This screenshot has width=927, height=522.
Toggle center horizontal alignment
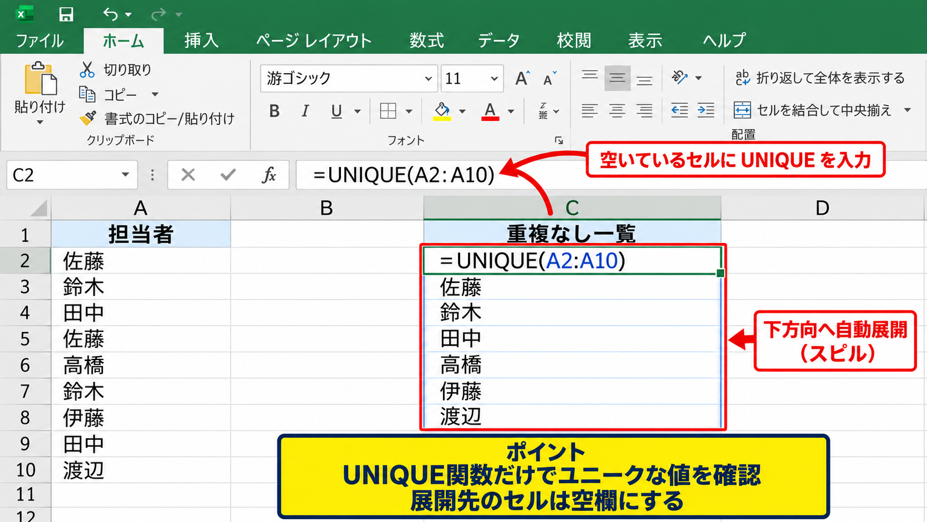click(617, 110)
